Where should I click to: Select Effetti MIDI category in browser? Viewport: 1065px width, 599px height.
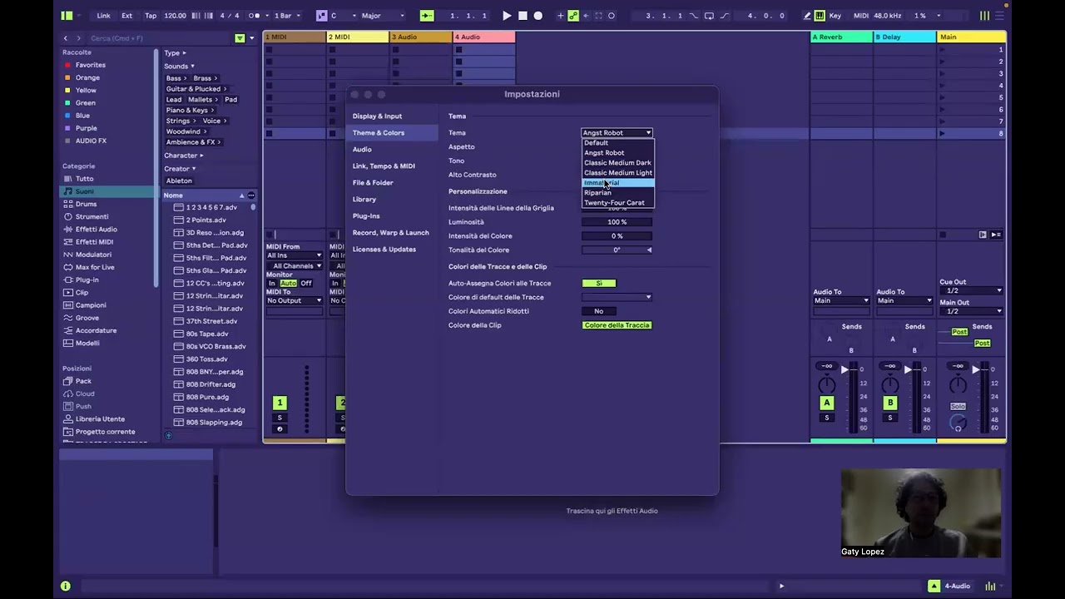(108, 242)
